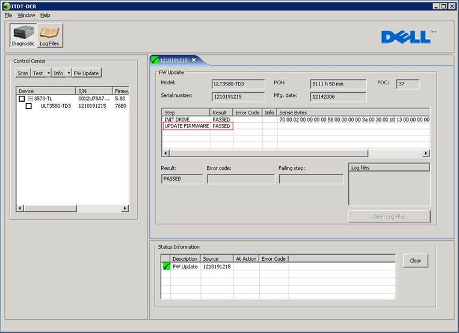459x333 pixels.
Task: Select the UPDATE FIRMWARE step row
Action: click(x=186, y=126)
